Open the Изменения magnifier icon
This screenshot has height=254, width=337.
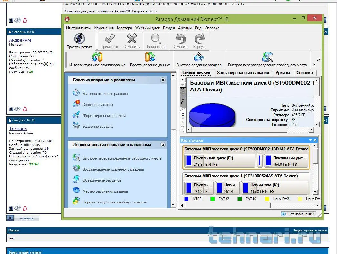(156, 39)
